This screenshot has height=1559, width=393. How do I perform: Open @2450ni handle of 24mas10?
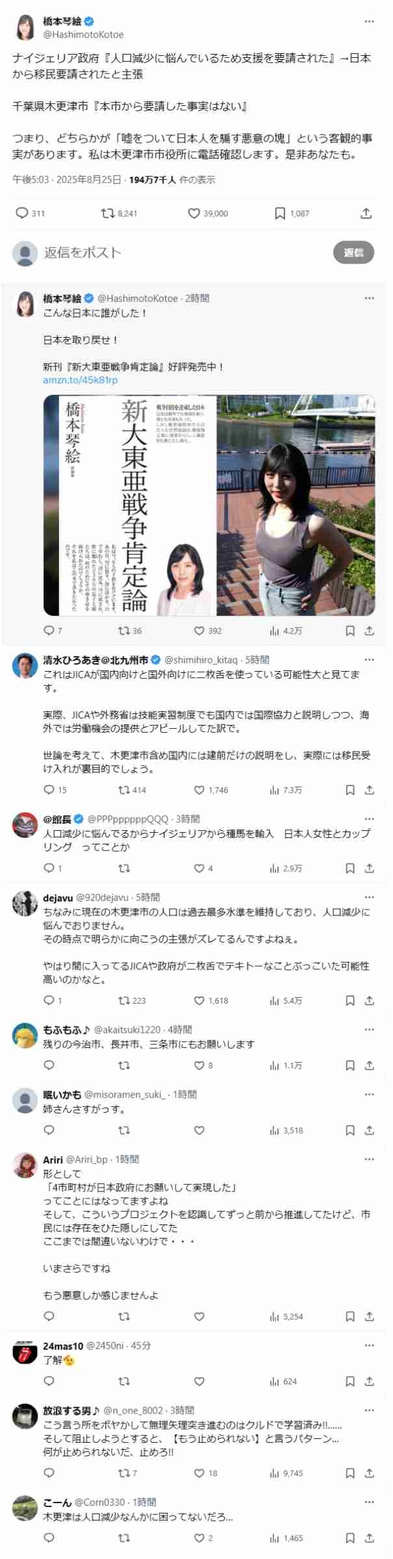coord(105,1345)
